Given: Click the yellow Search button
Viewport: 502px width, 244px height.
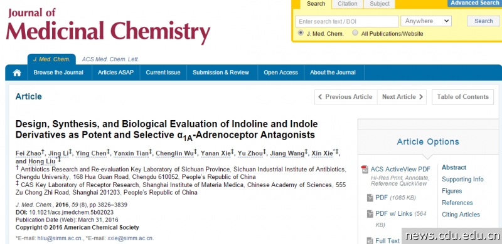Looking at the screenshot, I should [x=483, y=21].
